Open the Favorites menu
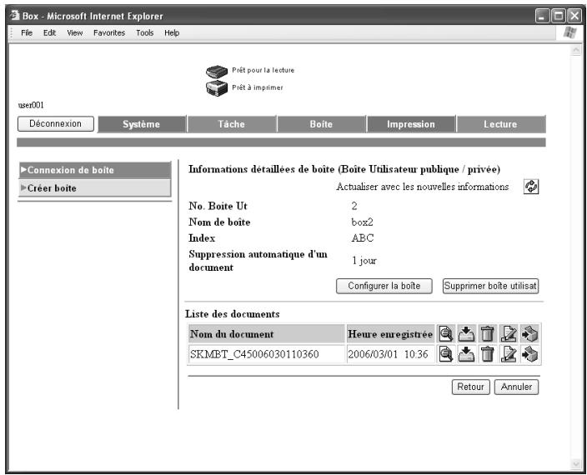This screenshot has width=587, height=475. click(109, 32)
